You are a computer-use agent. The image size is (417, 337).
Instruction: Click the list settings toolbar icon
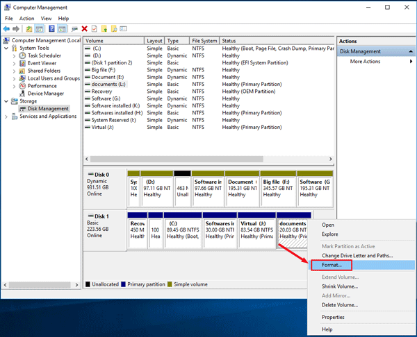point(124,28)
